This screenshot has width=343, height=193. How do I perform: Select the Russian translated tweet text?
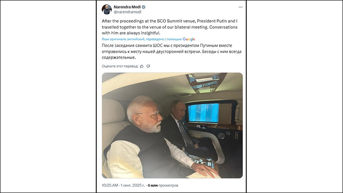click(171, 51)
